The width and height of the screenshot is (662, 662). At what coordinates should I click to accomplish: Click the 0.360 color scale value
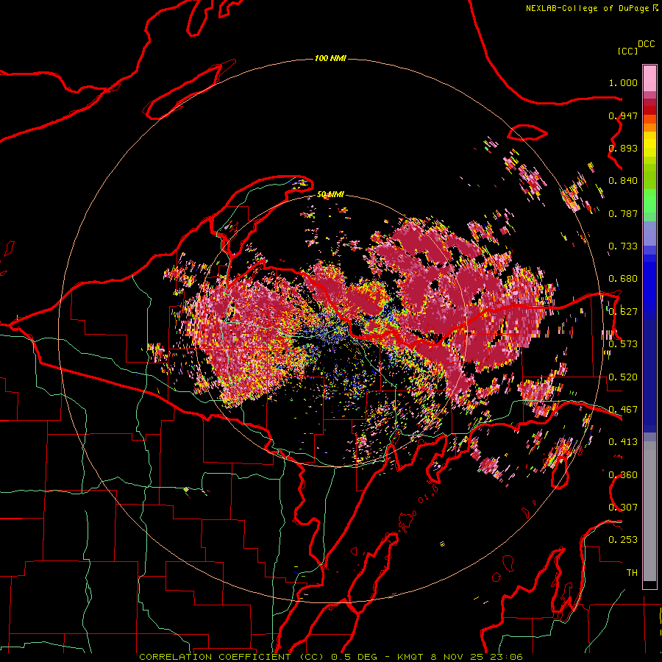point(623,475)
